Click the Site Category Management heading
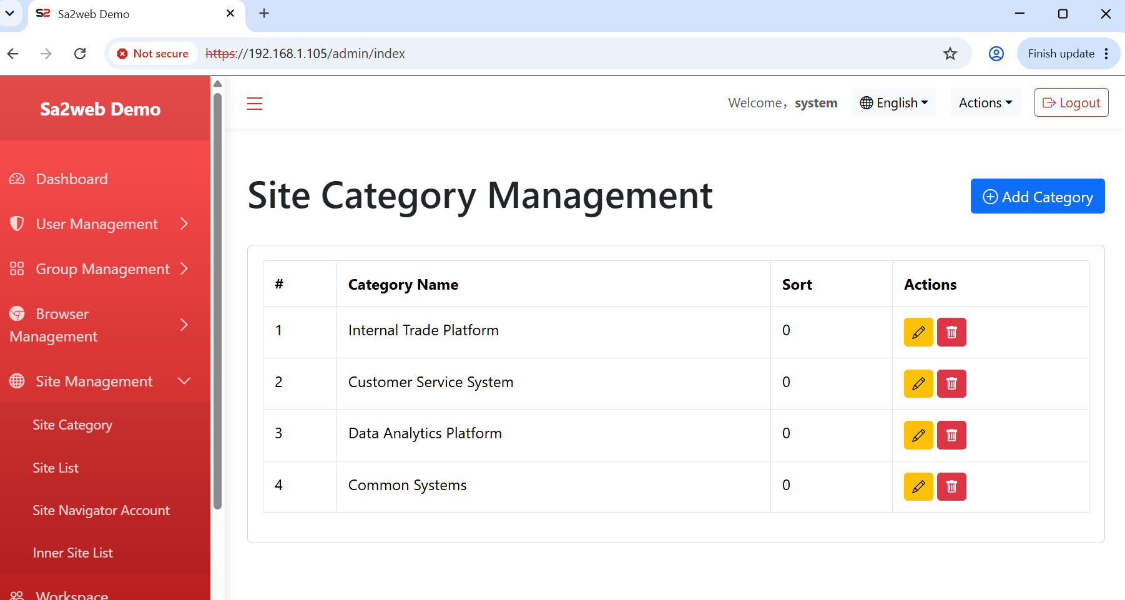 coord(480,196)
